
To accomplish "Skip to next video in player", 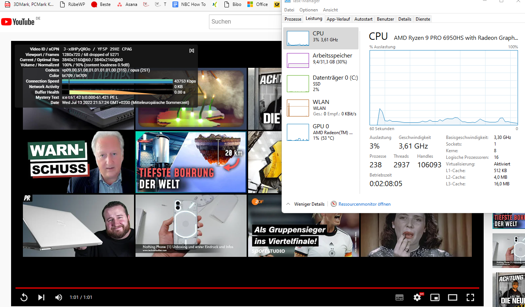I will [41, 297].
